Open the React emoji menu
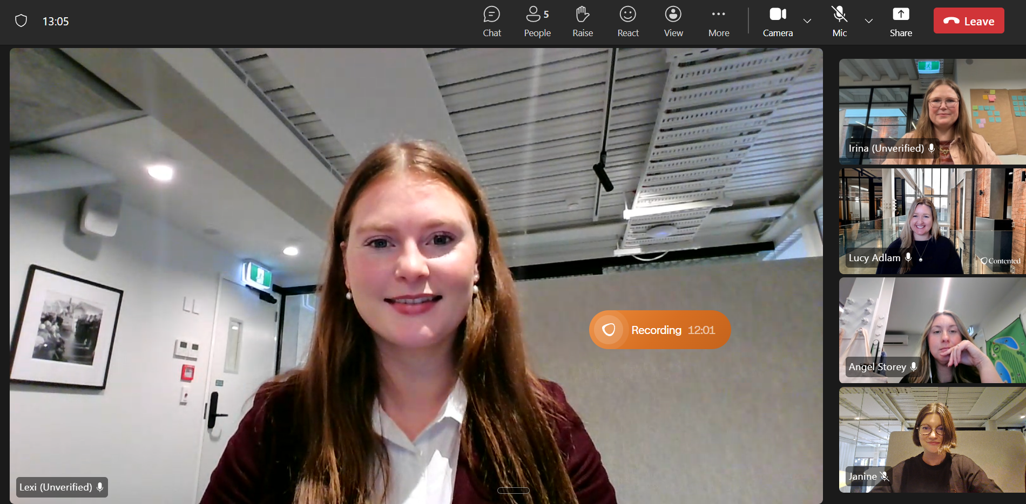 (628, 22)
